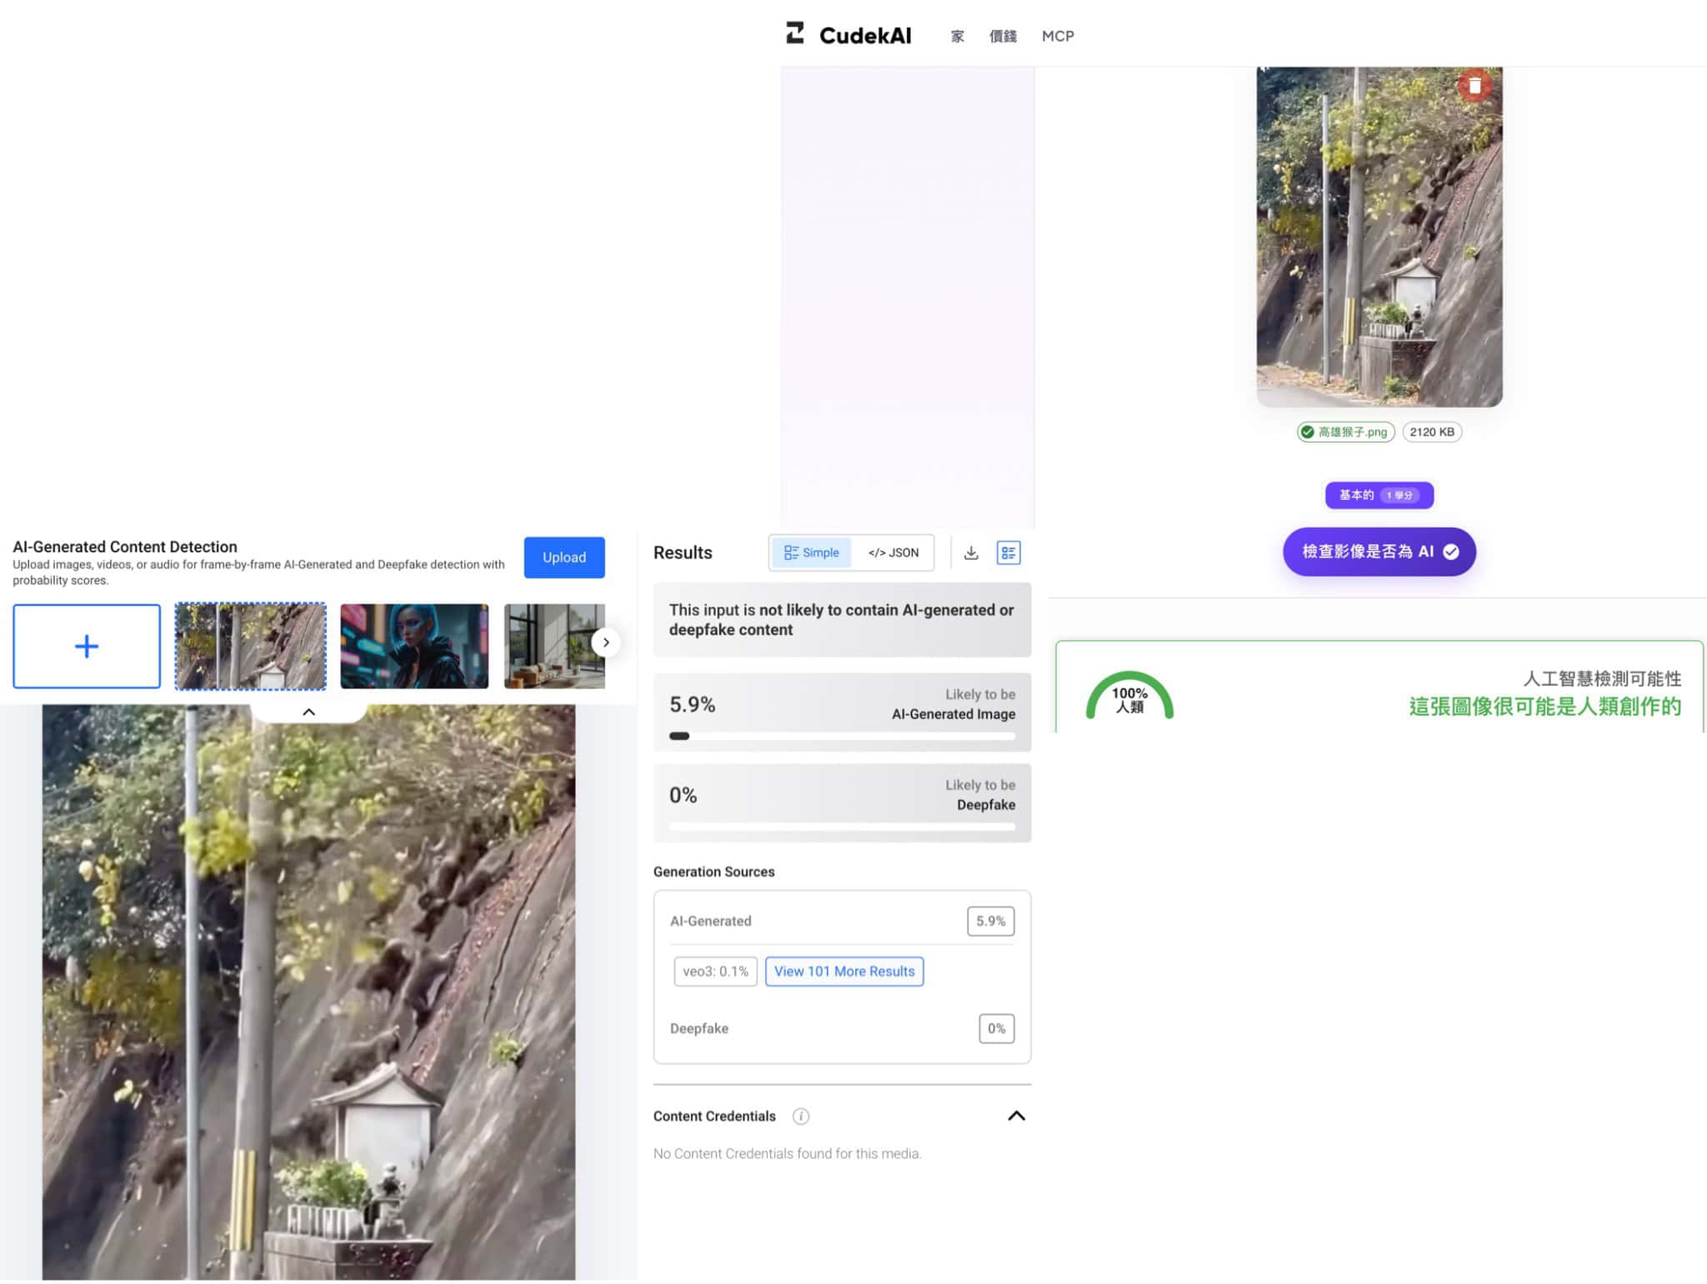The height and width of the screenshot is (1284, 1707).
Task: Click the 'No Content Credentials found' message
Action: click(x=788, y=1153)
